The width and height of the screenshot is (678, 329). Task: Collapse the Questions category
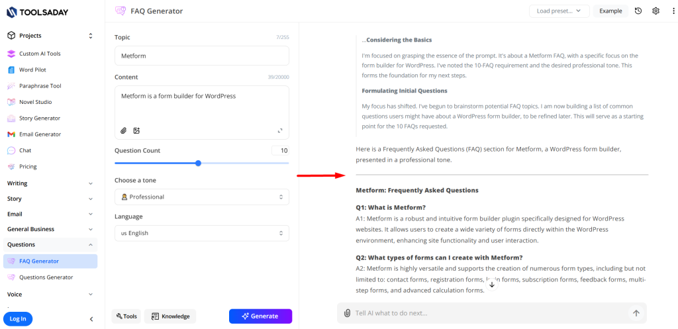(50, 245)
